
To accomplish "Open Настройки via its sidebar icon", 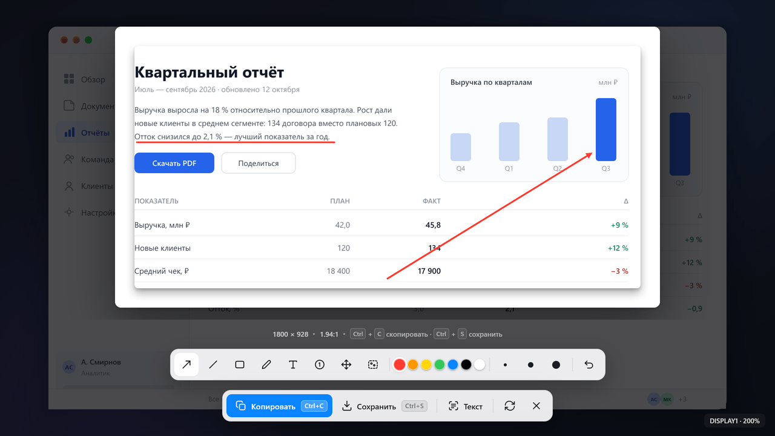I will [x=70, y=213].
